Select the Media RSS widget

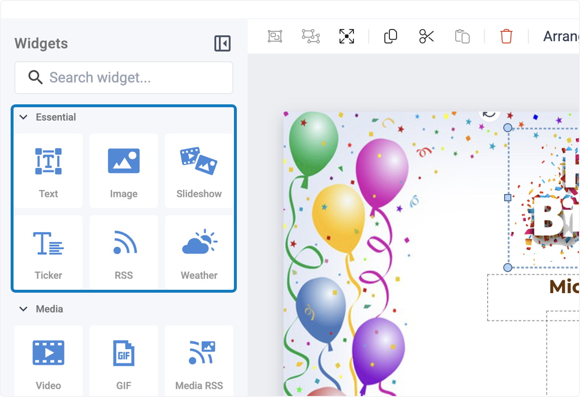tap(199, 361)
